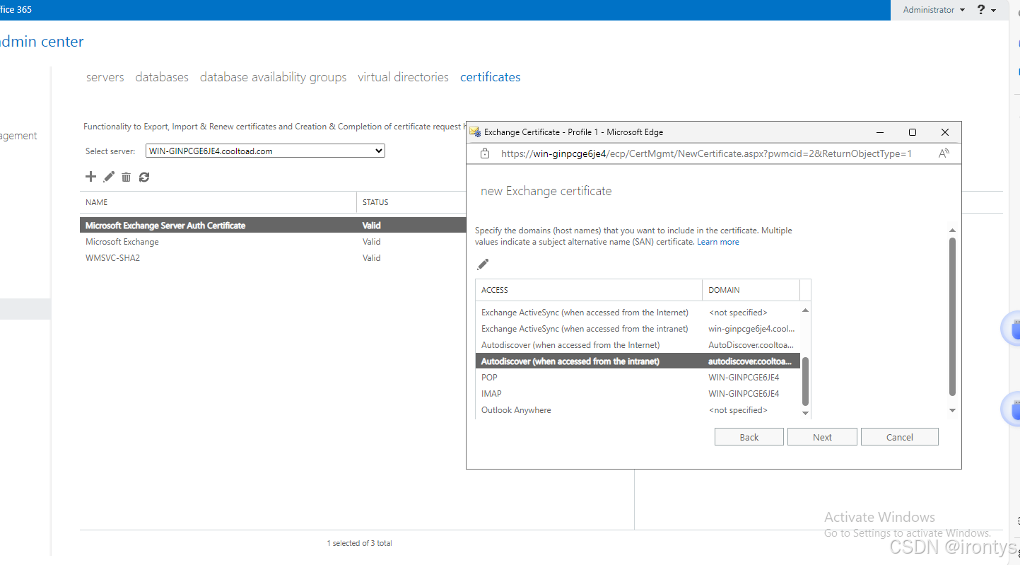The height and width of the screenshot is (565, 1020).
Task: Select the WMSVC-SHA2 certificate row
Action: 273,258
